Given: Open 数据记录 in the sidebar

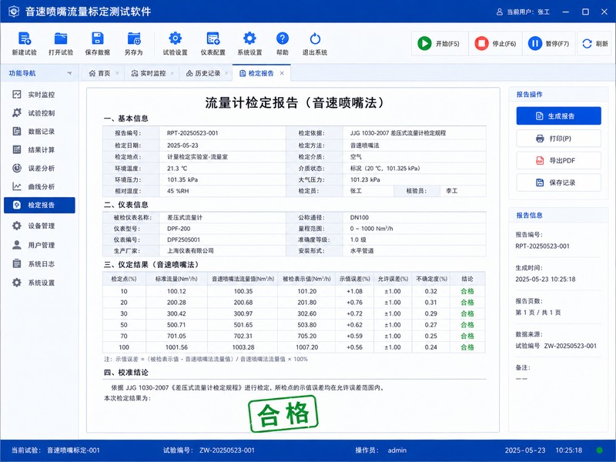Looking at the screenshot, I should point(39,131).
